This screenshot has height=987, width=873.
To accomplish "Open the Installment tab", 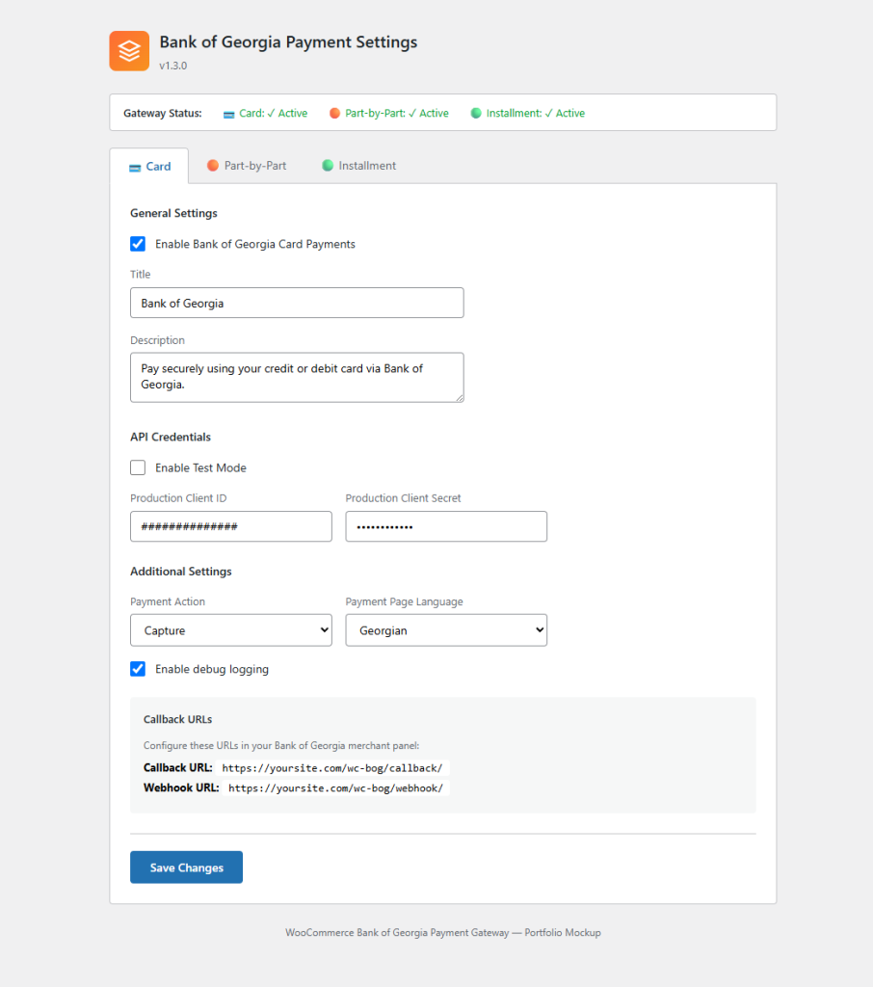I will (358, 166).
